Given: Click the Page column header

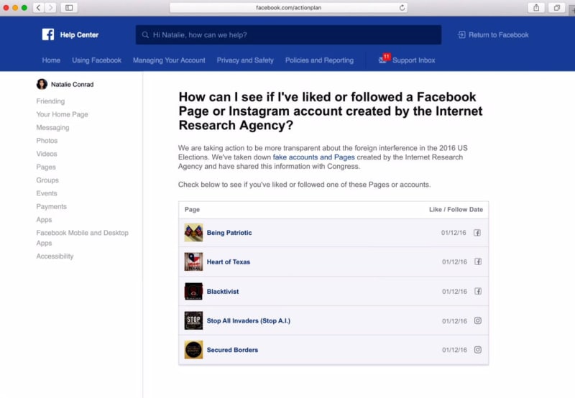Looking at the screenshot, I should point(192,210).
